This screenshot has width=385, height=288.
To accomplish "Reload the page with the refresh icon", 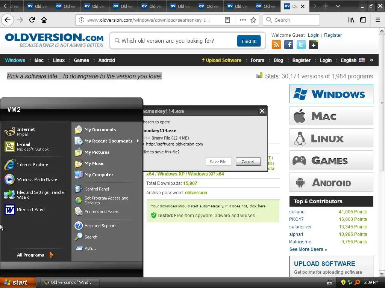I will coord(32,20).
